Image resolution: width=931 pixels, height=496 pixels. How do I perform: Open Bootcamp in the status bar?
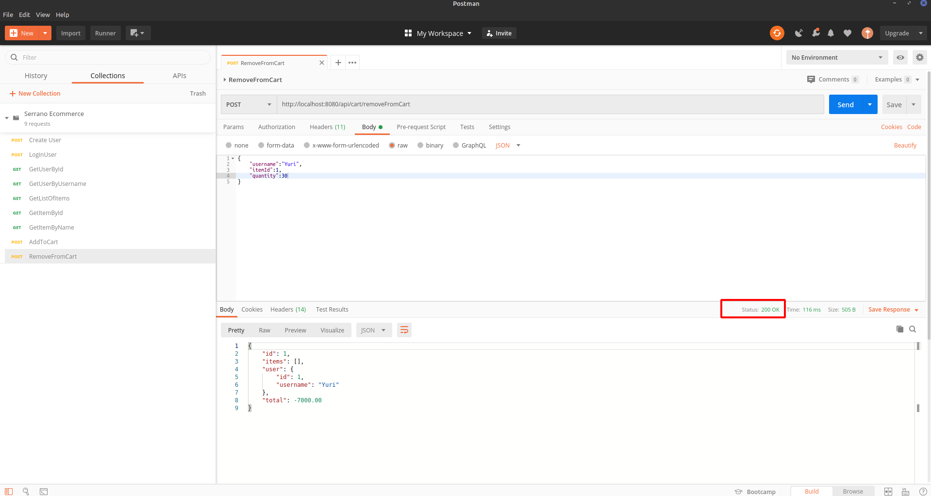tap(755, 492)
